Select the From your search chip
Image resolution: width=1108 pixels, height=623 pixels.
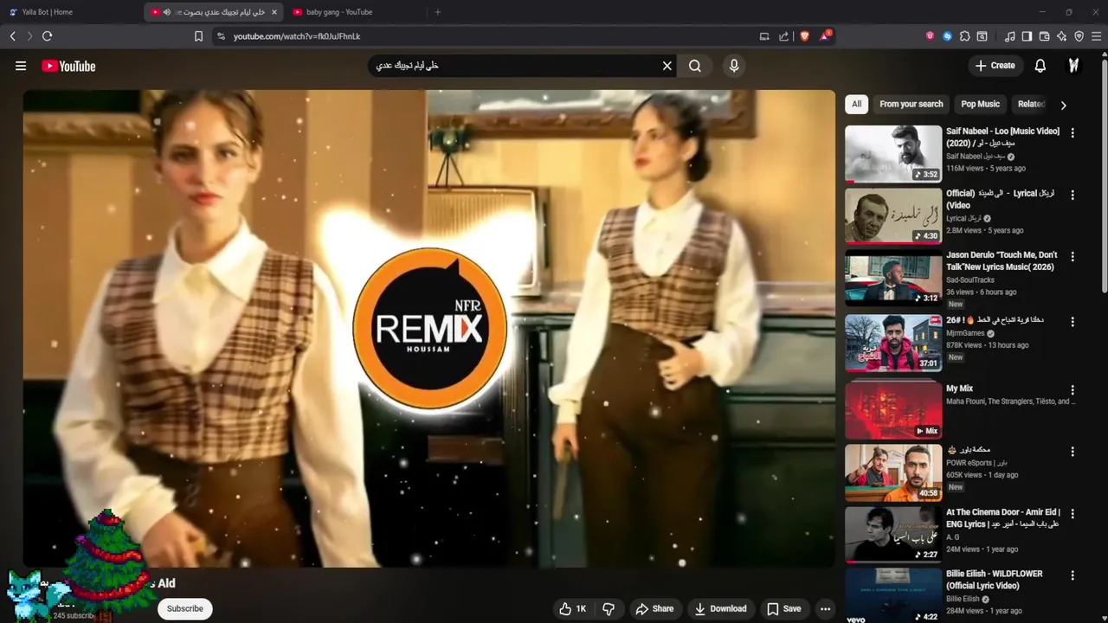912,104
